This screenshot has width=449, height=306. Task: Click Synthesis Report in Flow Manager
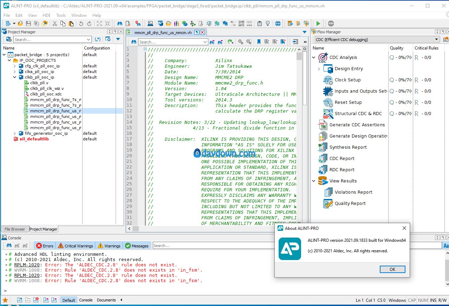coord(348,147)
